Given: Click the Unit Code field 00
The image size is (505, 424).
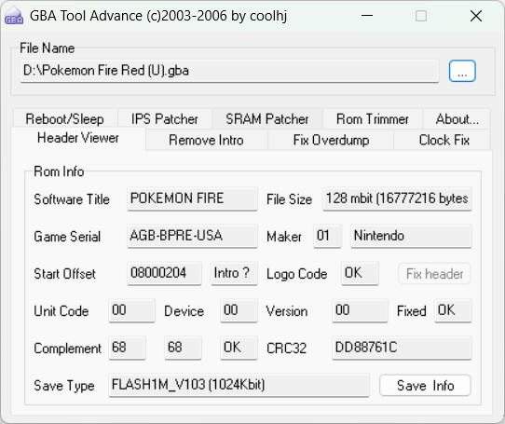Looking at the screenshot, I should pos(131,311).
